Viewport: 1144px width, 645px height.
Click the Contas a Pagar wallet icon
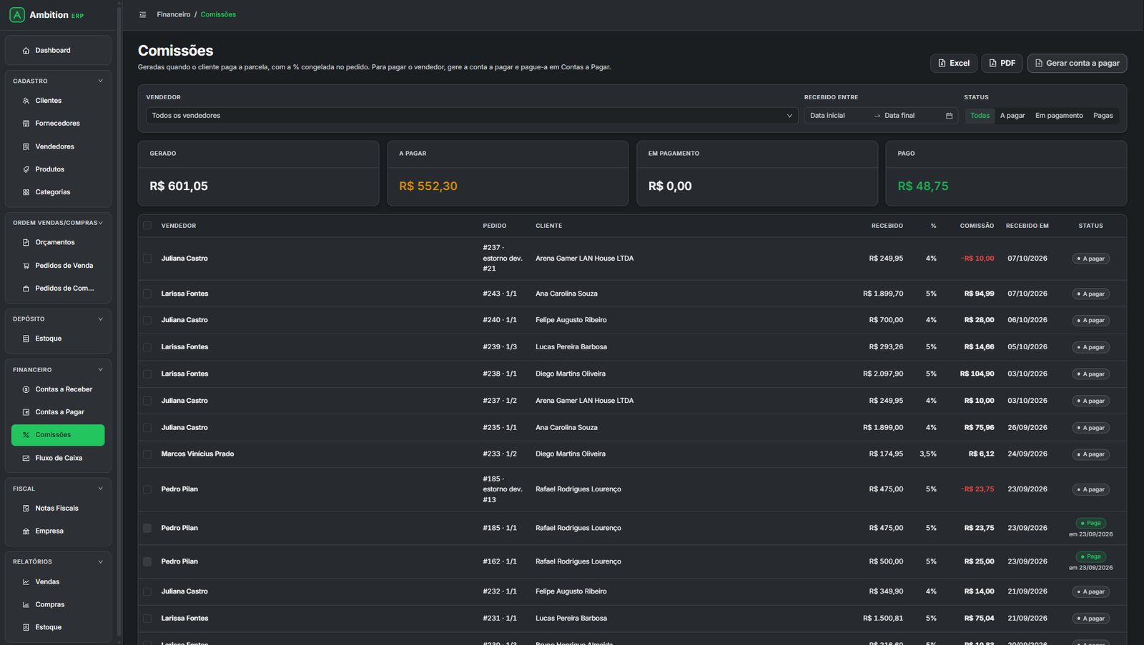coord(26,412)
